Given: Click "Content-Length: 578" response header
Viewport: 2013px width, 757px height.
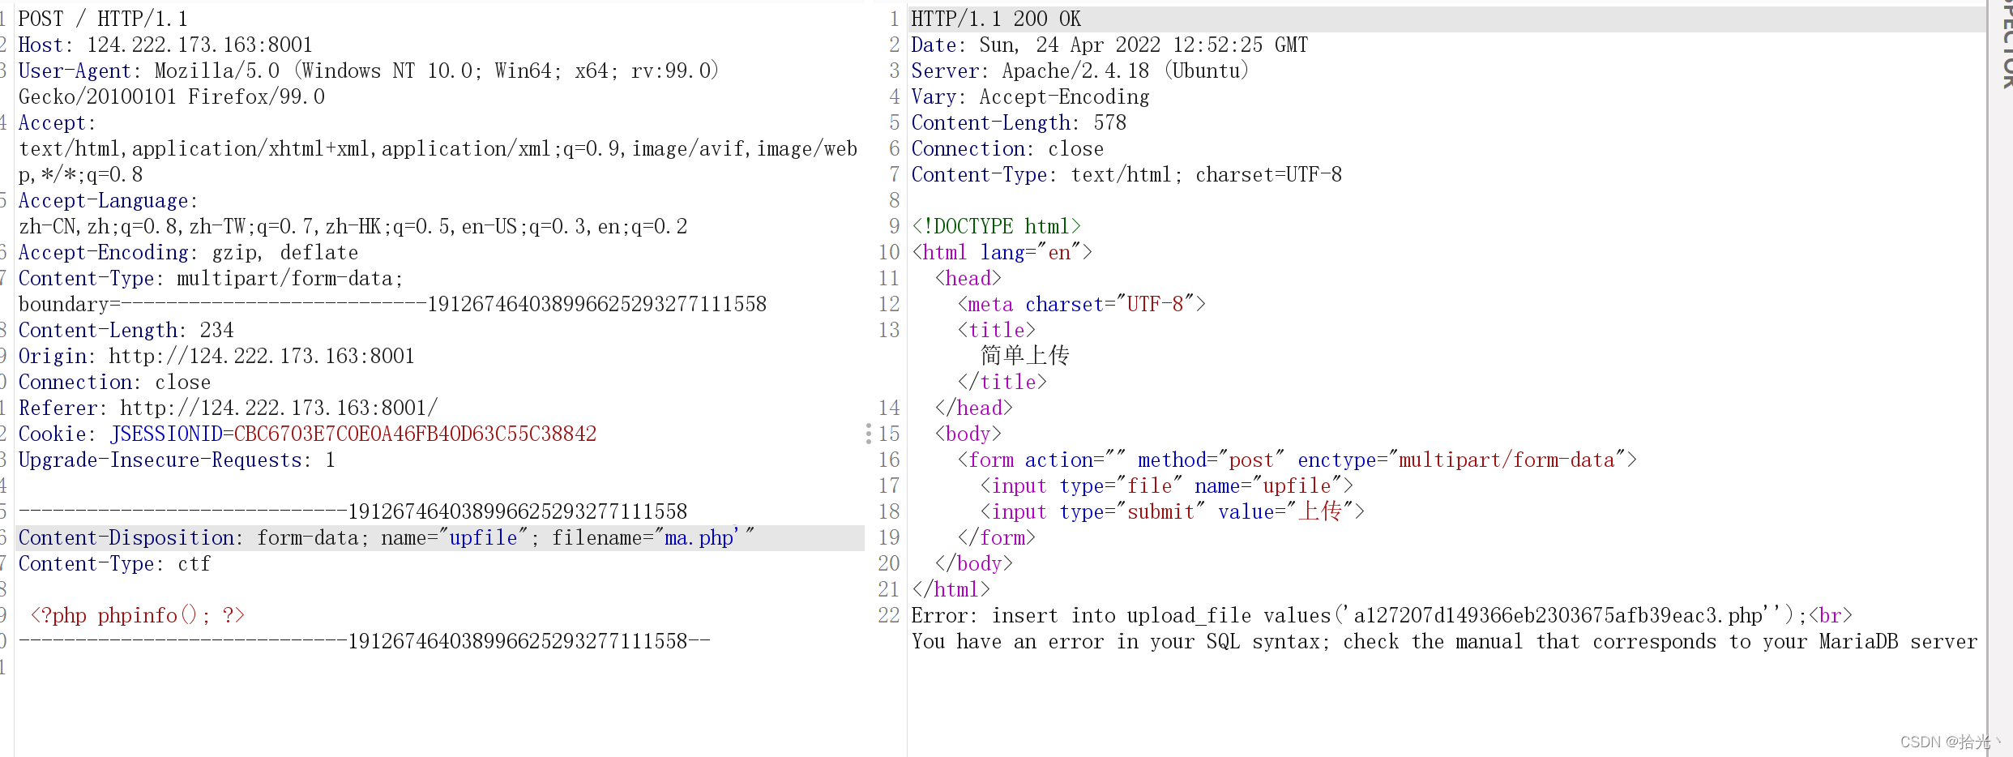Looking at the screenshot, I should point(1019,122).
